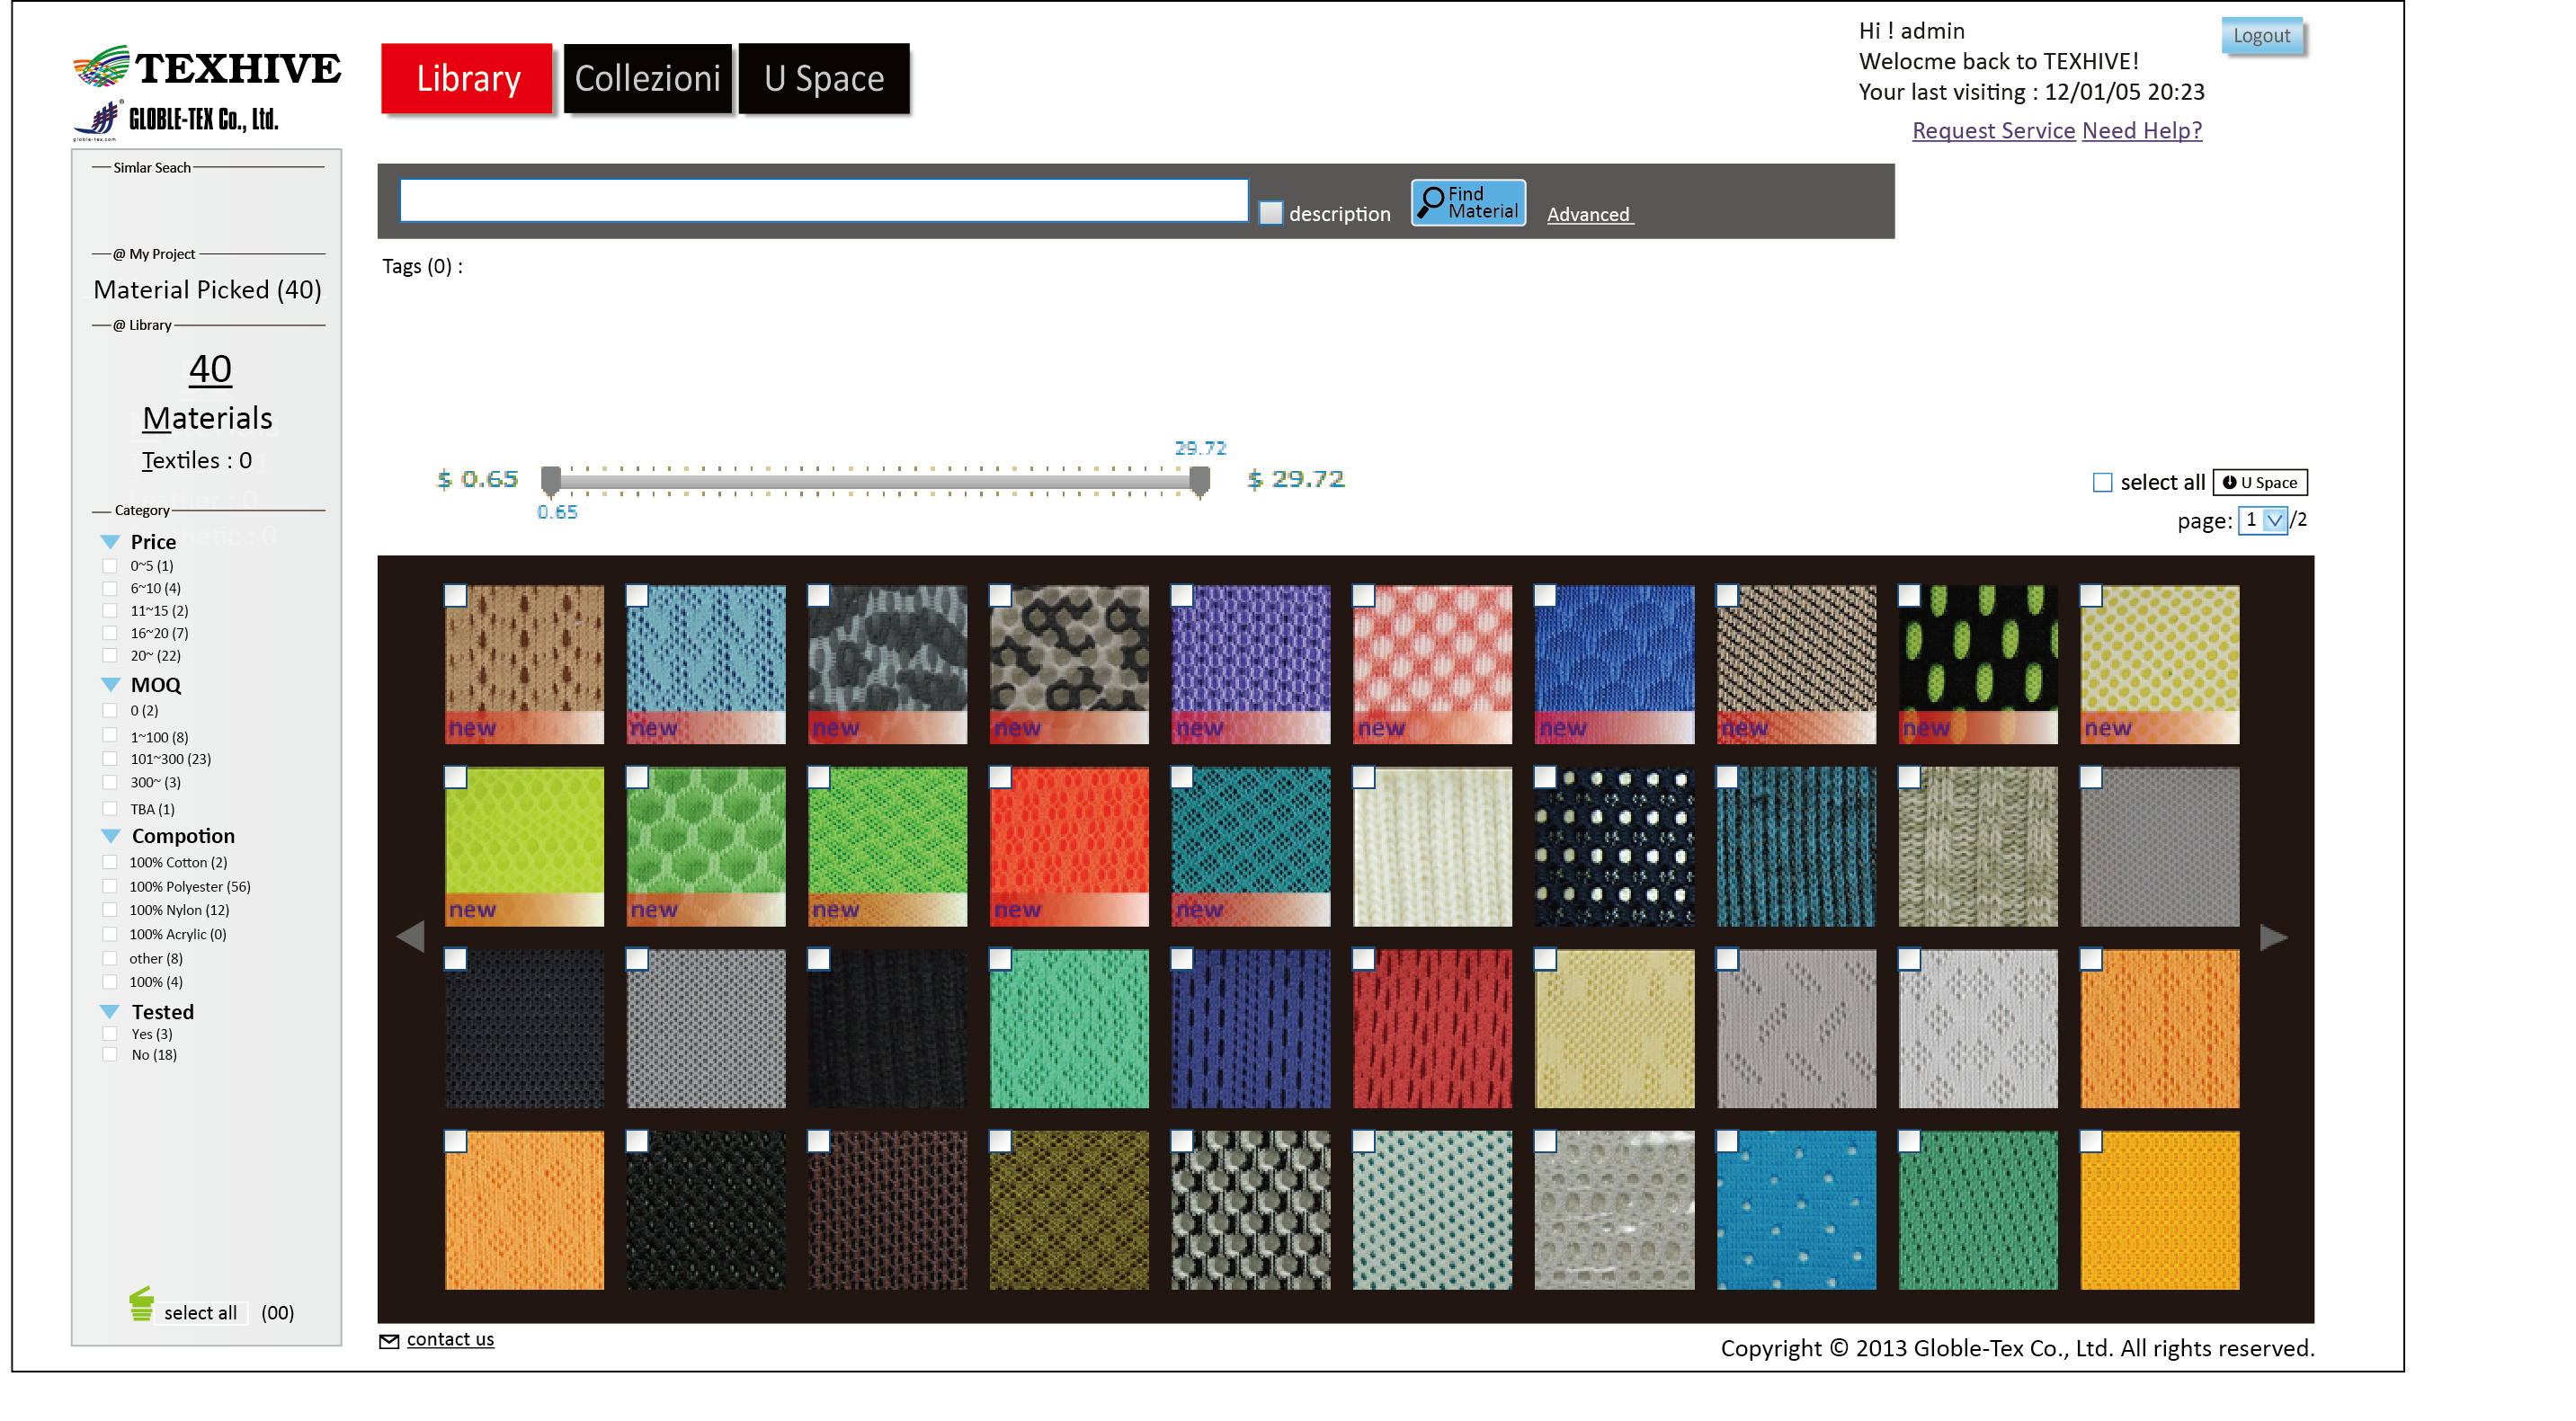The width and height of the screenshot is (2576, 1421).
Task: Click the next page right arrow
Action: click(x=2273, y=937)
